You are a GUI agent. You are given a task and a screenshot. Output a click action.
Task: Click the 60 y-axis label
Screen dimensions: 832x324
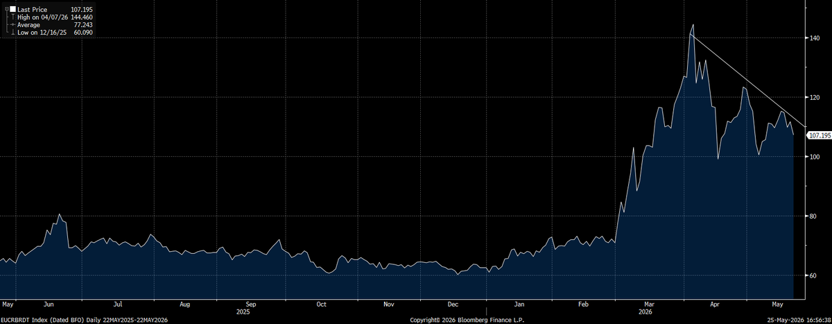coord(815,275)
